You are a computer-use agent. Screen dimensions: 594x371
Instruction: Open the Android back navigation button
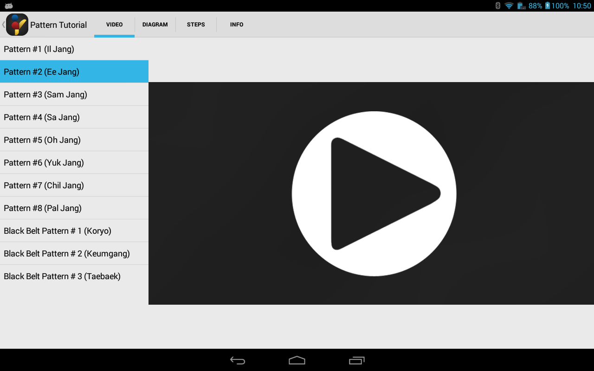238,360
